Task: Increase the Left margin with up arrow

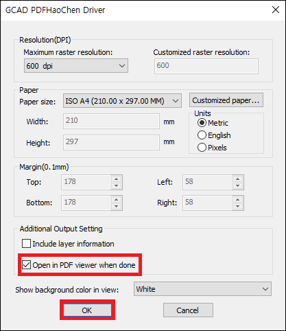Action: pyautogui.click(x=238, y=179)
